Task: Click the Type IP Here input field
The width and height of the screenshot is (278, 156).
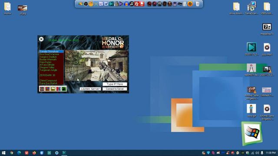Action: pyautogui.click(x=115, y=84)
